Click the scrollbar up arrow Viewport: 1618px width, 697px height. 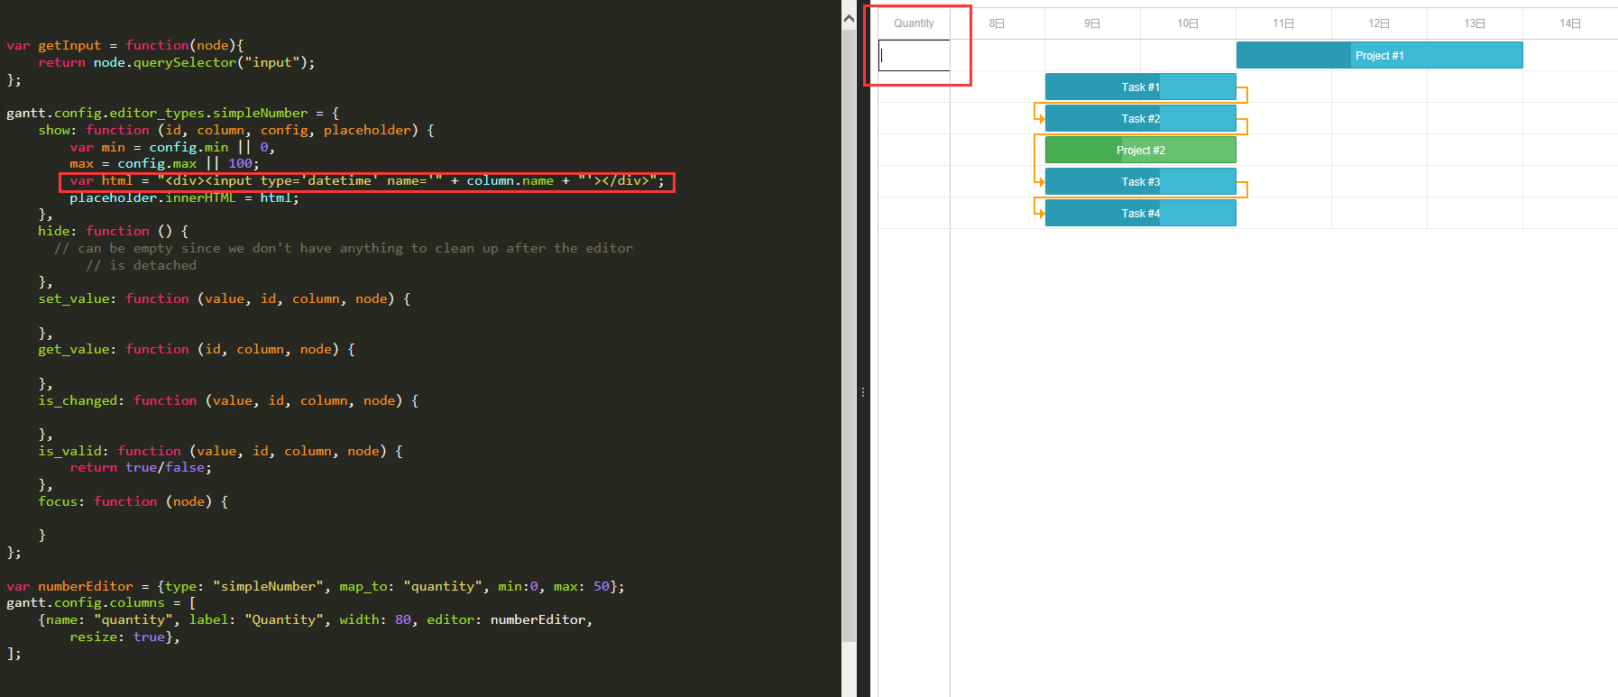point(849,18)
